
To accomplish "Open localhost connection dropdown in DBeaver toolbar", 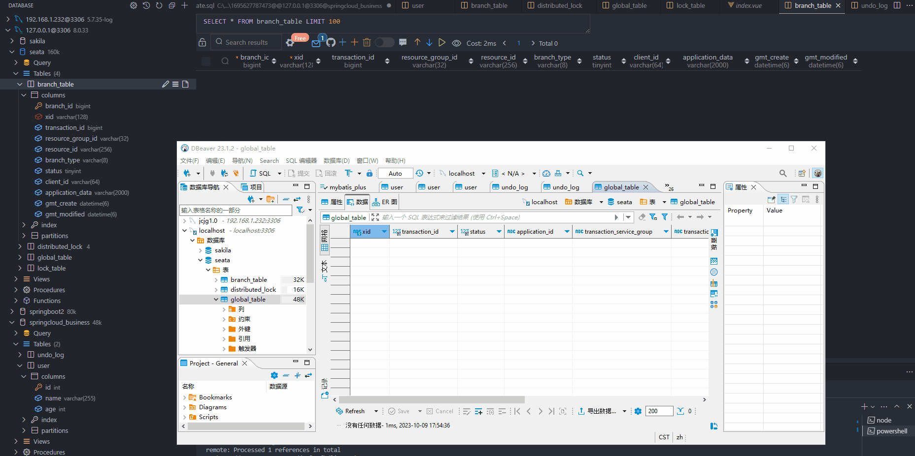I will click(483, 173).
